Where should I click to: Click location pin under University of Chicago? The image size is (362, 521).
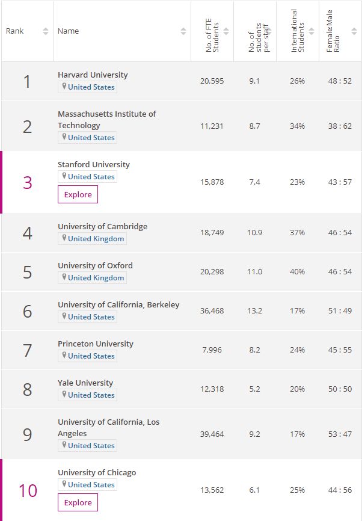[x=64, y=484]
